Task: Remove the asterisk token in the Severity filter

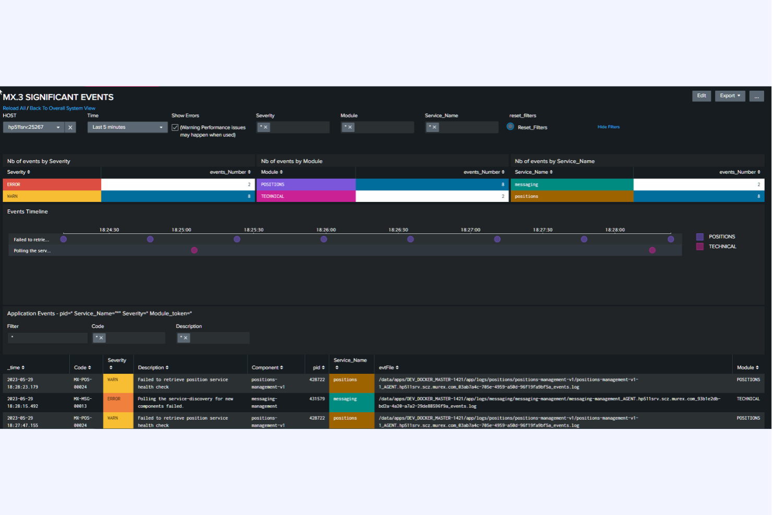Action: (x=266, y=127)
